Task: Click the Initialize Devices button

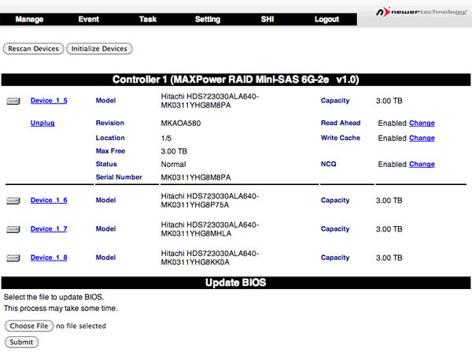Action: [x=99, y=49]
